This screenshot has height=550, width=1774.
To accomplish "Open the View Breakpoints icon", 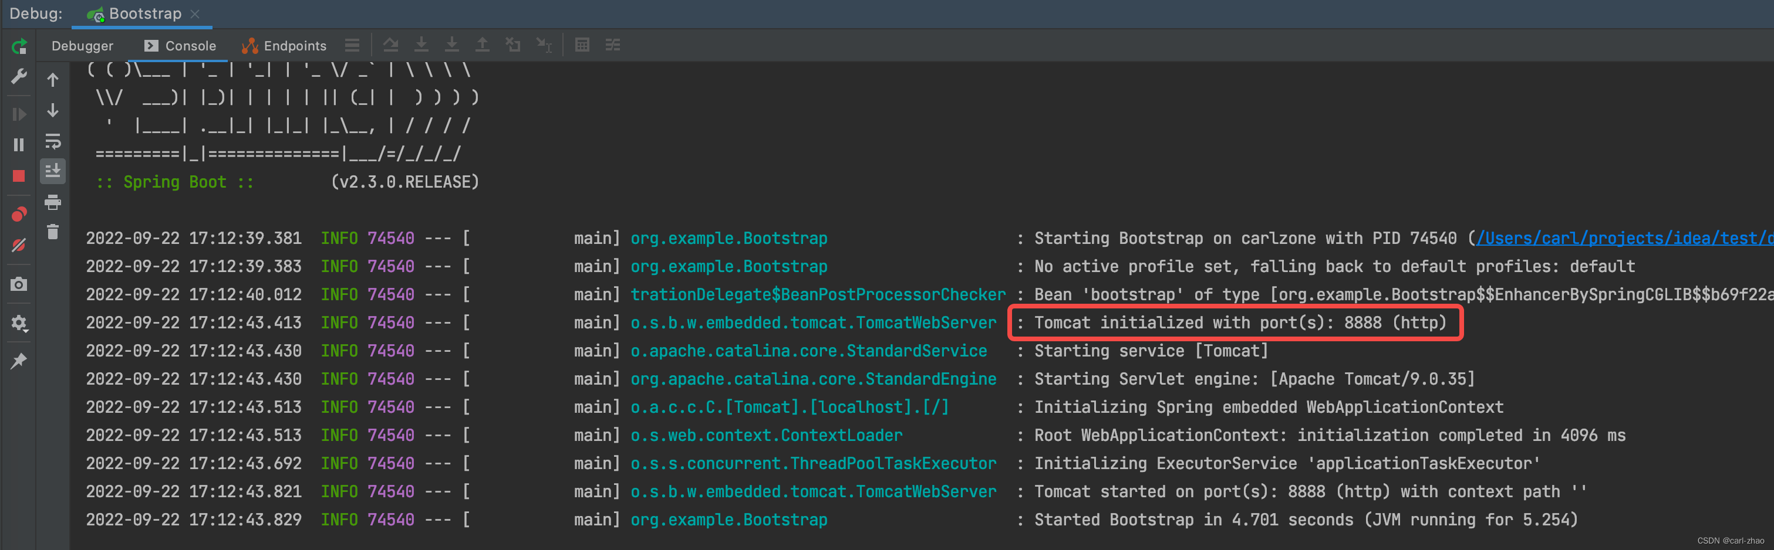I will 19,214.
